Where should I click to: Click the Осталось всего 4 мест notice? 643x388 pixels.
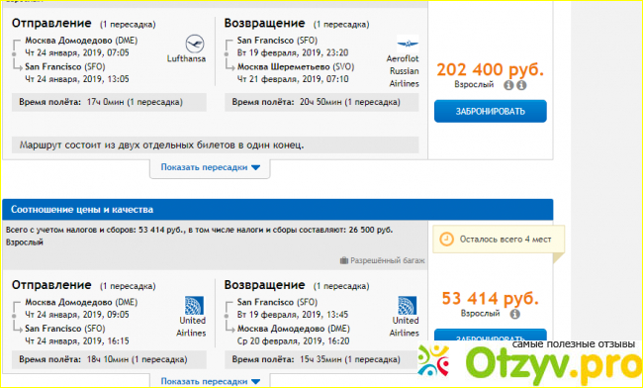(x=499, y=240)
